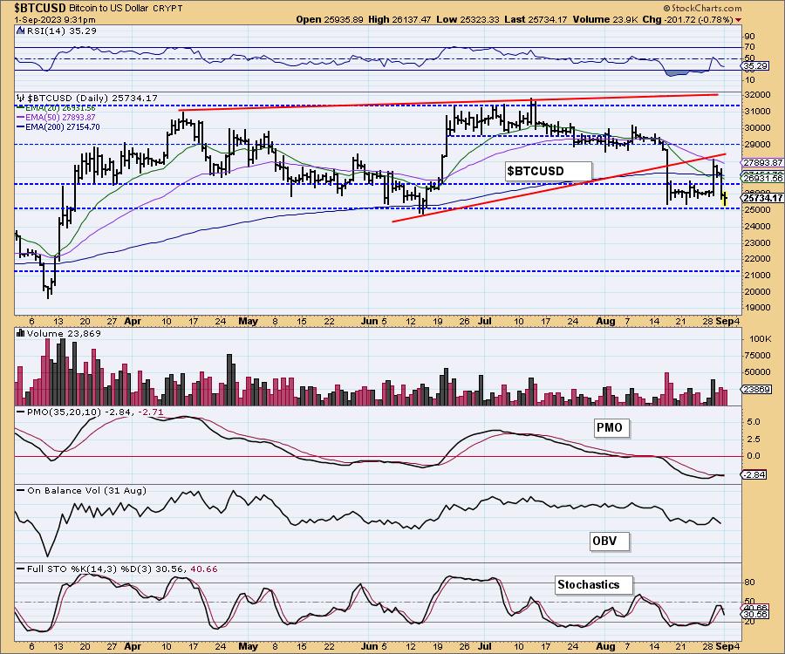This screenshot has height=654, width=785.
Task: Click the 80 label on Stochastics axis
Action: point(750,582)
